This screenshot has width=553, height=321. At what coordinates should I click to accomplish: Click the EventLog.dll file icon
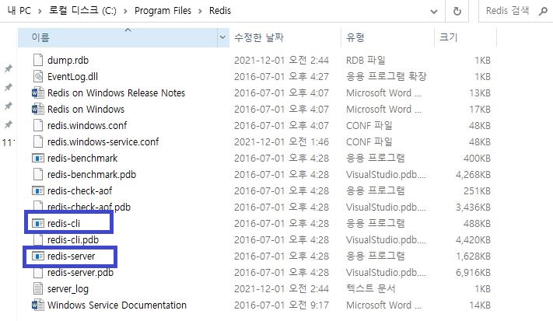pyautogui.click(x=38, y=76)
